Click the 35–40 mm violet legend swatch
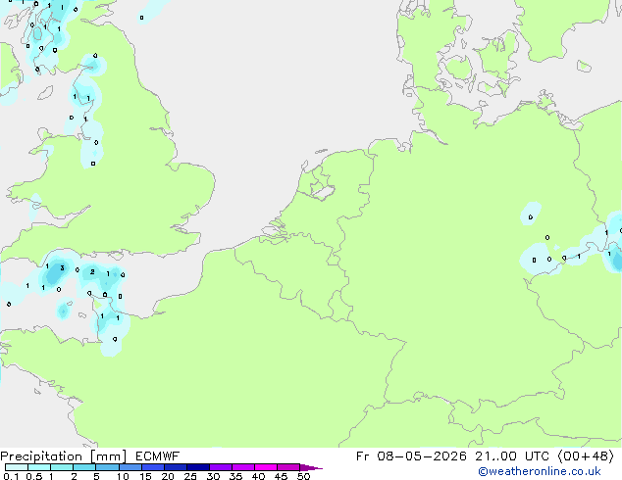Image resolution: width=622 pixels, height=480 pixels. (243, 467)
